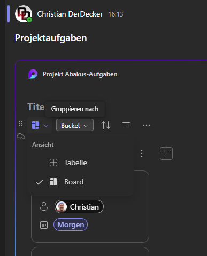The height and width of the screenshot is (256, 207).
Task: Click the comments bubble icon
Action: [x=21, y=137]
